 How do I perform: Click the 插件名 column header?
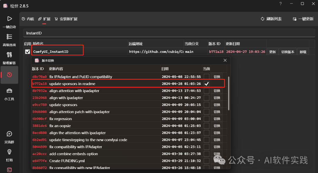pyautogui.click(x=38, y=44)
